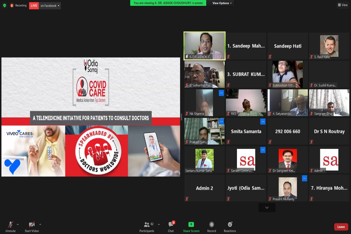Expand video options caret next to Start Video
351x234 pixels.
pos(40,224)
